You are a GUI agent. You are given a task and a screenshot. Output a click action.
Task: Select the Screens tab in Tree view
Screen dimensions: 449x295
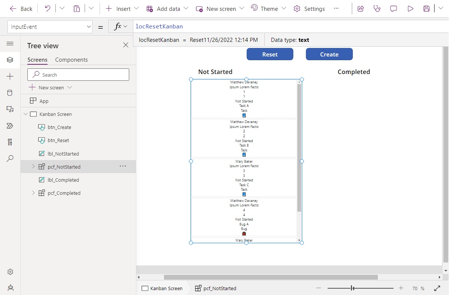[37, 59]
